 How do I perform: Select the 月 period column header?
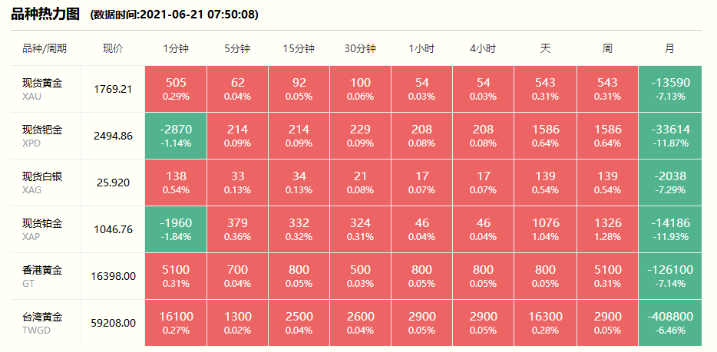(x=669, y=48)
